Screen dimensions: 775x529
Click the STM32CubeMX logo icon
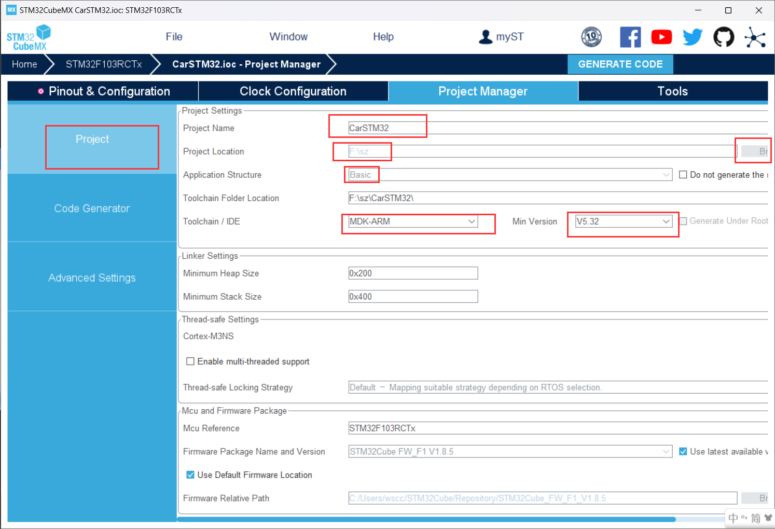(x=29, y=37)
